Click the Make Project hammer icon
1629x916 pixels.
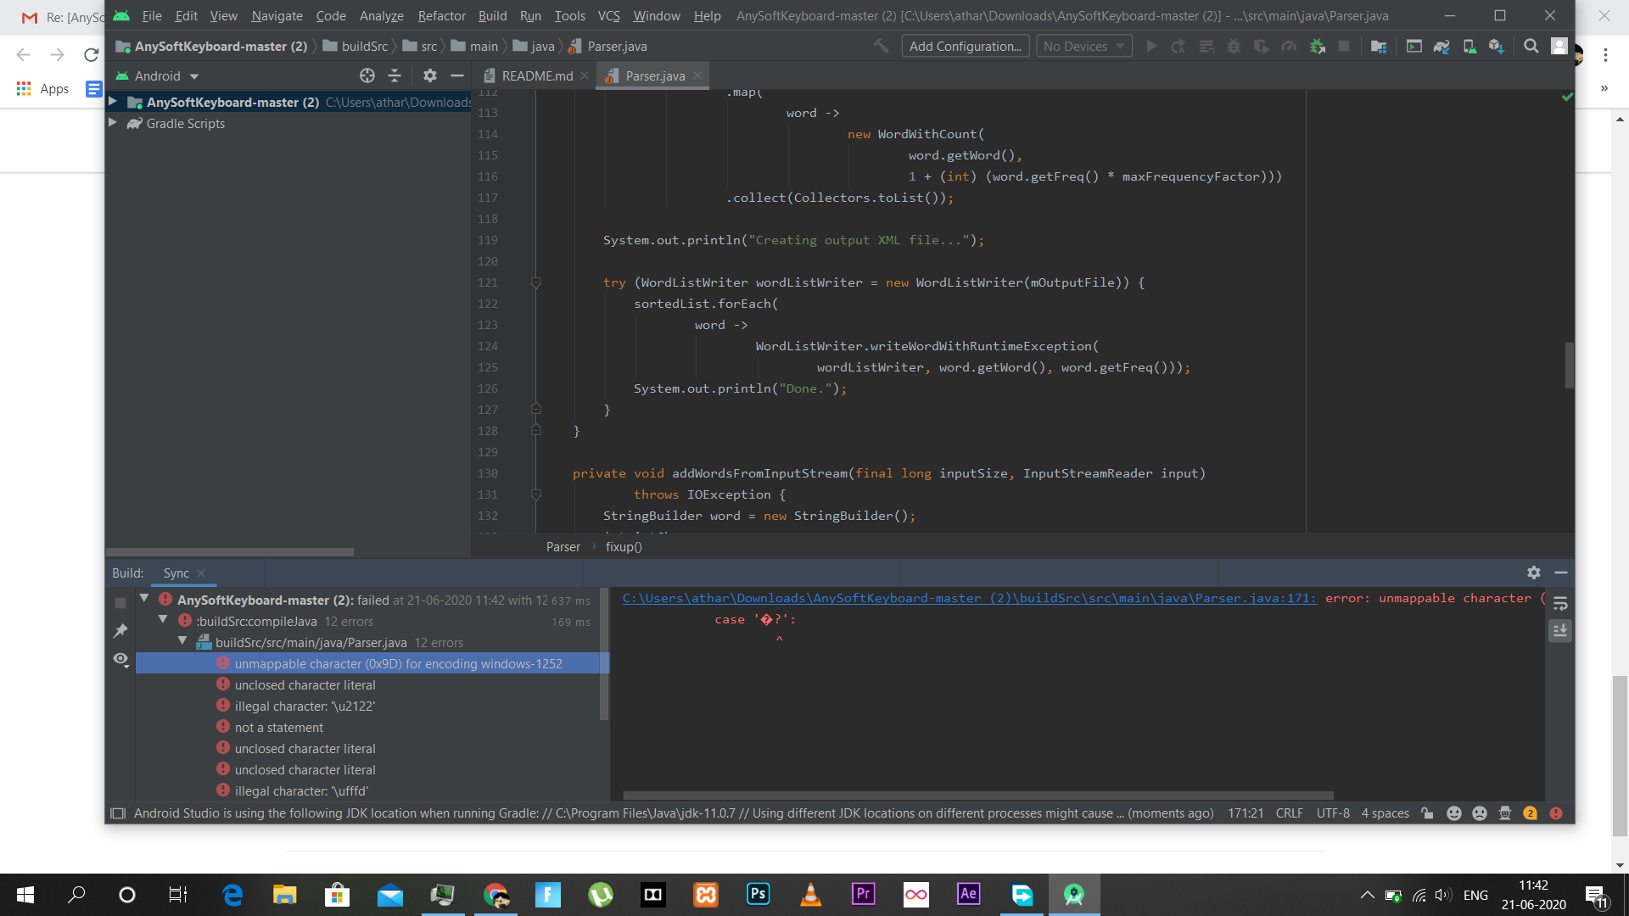(x=882, y=47)
